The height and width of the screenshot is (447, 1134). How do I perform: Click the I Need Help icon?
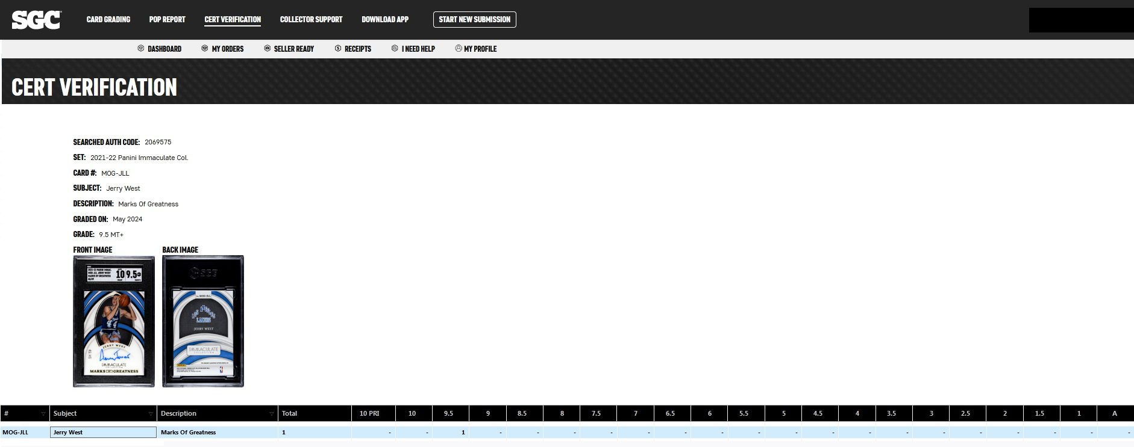(395, 48)
